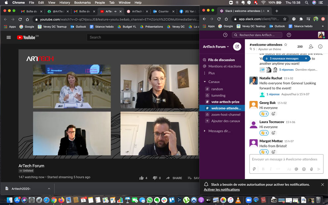Add reaction to Margot Mottaz's message

[x=273, y=152]
